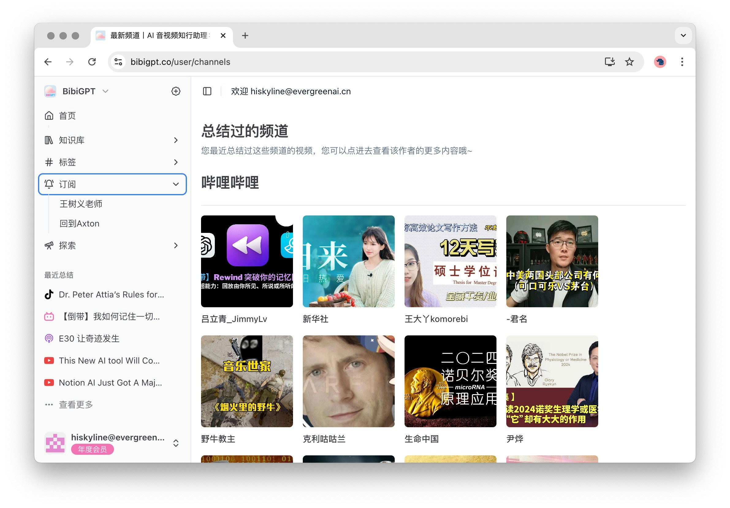The height and width of the screenshot is (508, 730).
Task: Open 王树义老师 subscription
Action: [x=81, y=204]
